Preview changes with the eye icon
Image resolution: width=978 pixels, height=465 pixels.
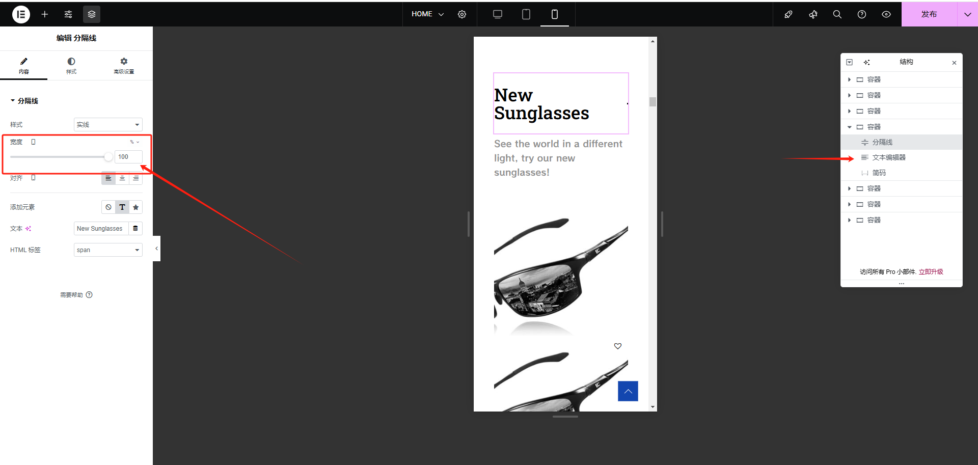(x=886, y=14)
